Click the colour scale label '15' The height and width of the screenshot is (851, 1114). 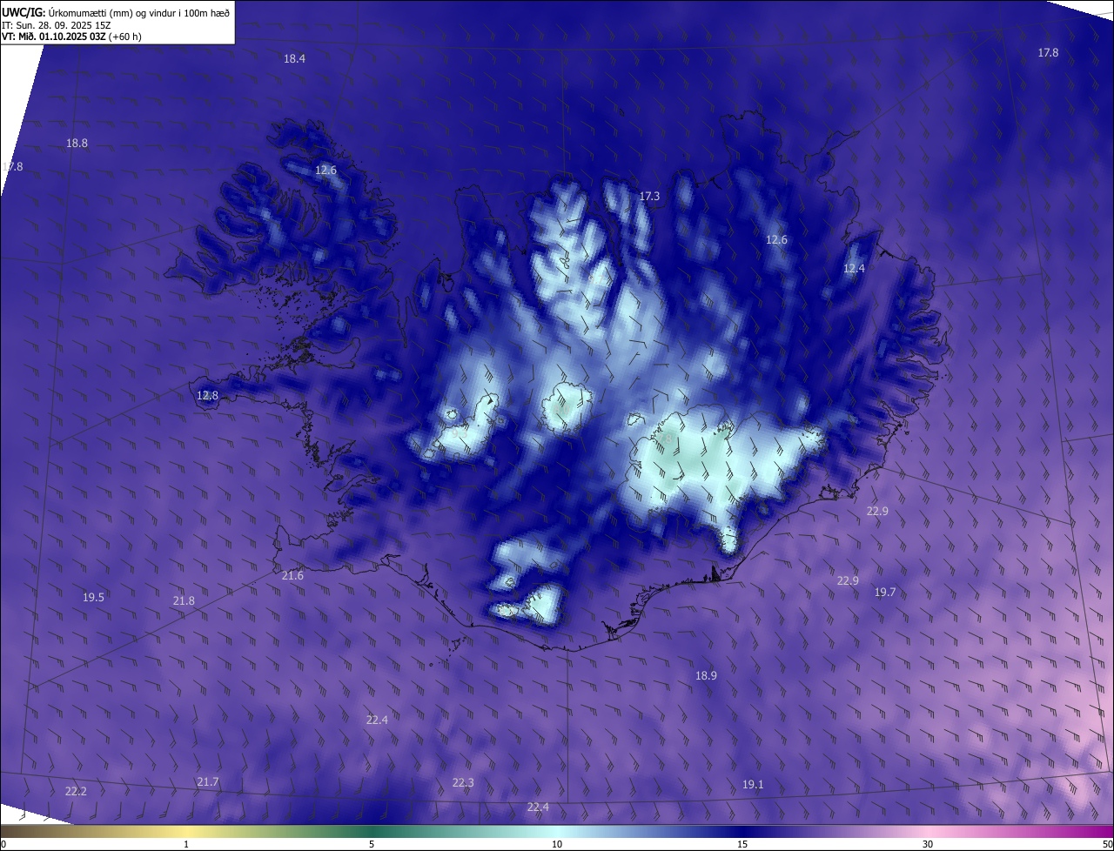(742, 844)
